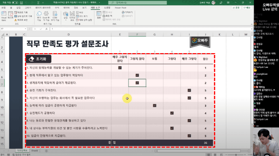
Task: Expand the file name title dropdown
Action: 99,3
